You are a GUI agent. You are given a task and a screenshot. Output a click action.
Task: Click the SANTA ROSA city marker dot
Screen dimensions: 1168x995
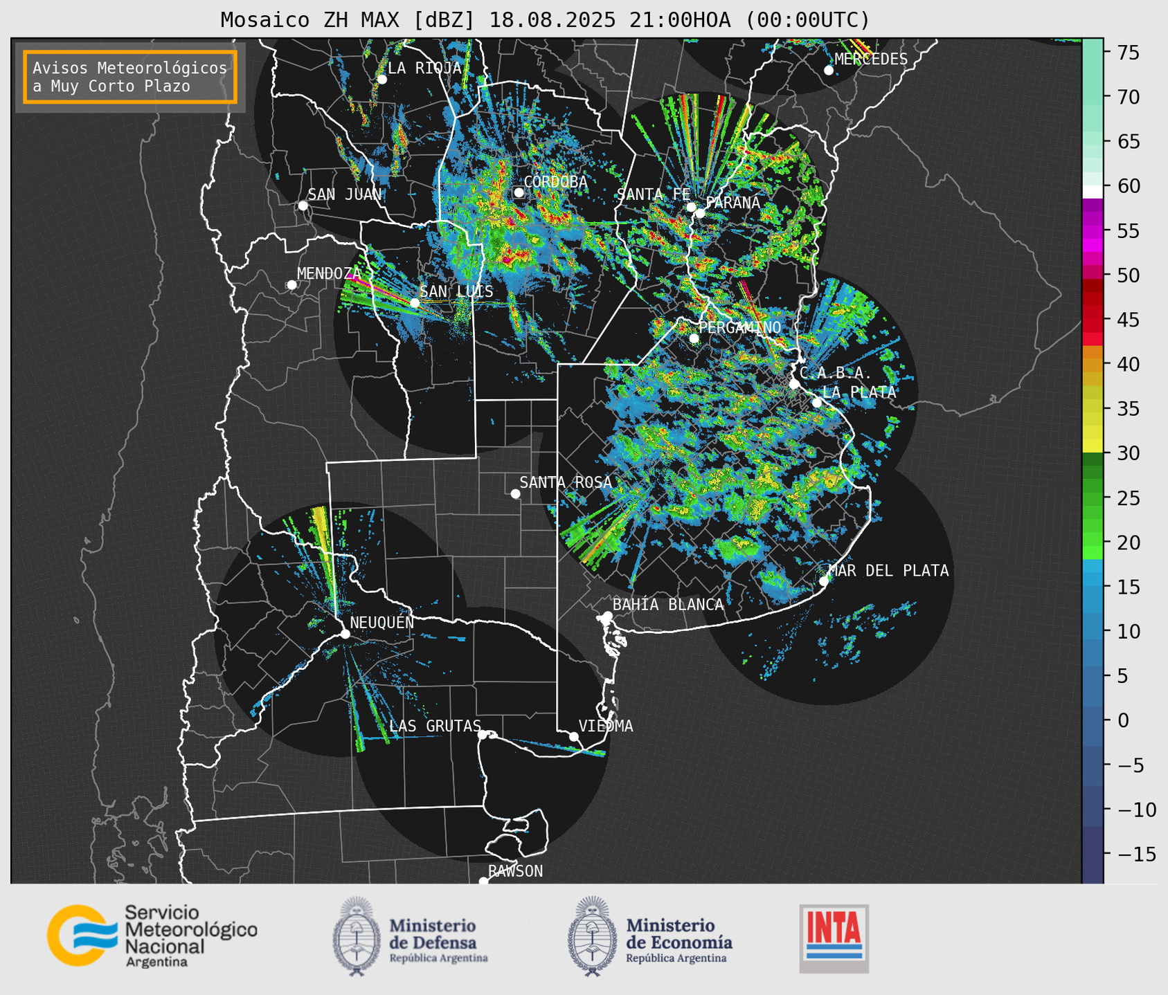[515, 493]
